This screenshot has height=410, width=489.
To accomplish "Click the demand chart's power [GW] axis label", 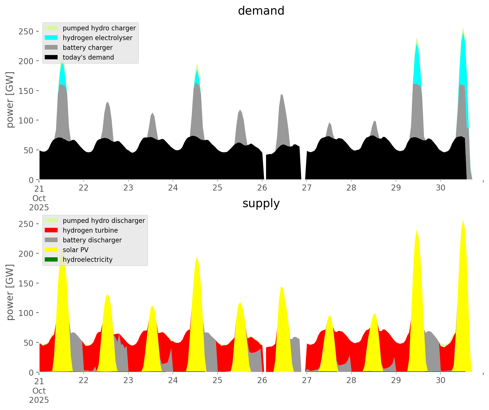I will [10, 100].
